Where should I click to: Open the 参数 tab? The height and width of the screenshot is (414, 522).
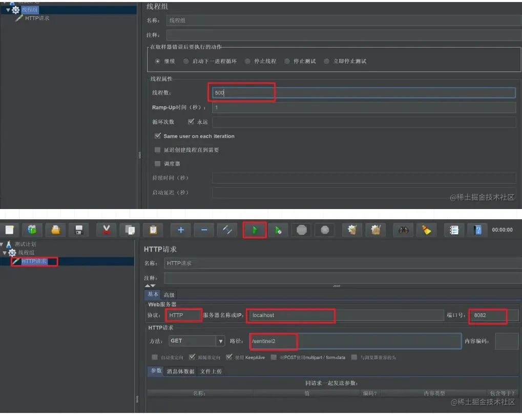coord(156,371)
